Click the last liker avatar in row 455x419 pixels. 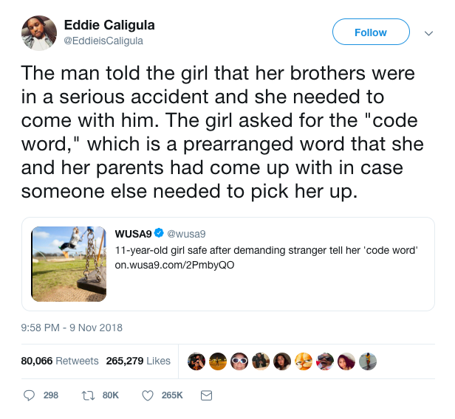[x=368, y=361]
